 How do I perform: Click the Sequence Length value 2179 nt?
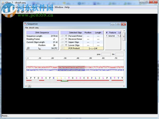point(54,36)
